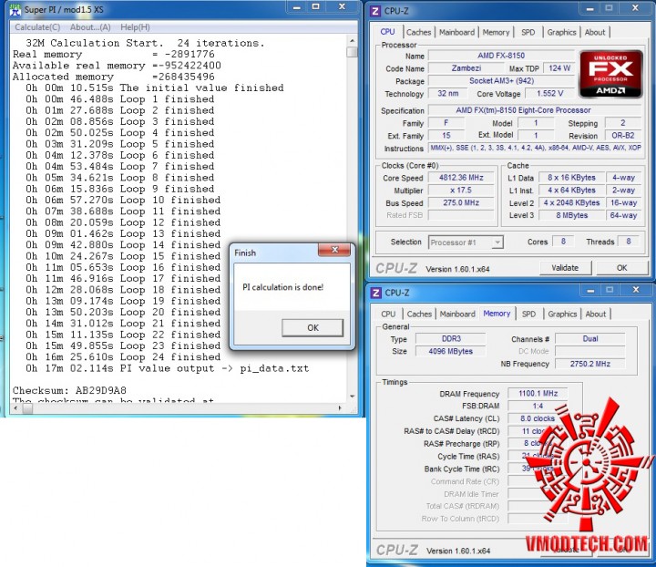The width and height of the screenshot is (656, 567).
Task: Click the Channels # value Dual
Action: [589, 338]
